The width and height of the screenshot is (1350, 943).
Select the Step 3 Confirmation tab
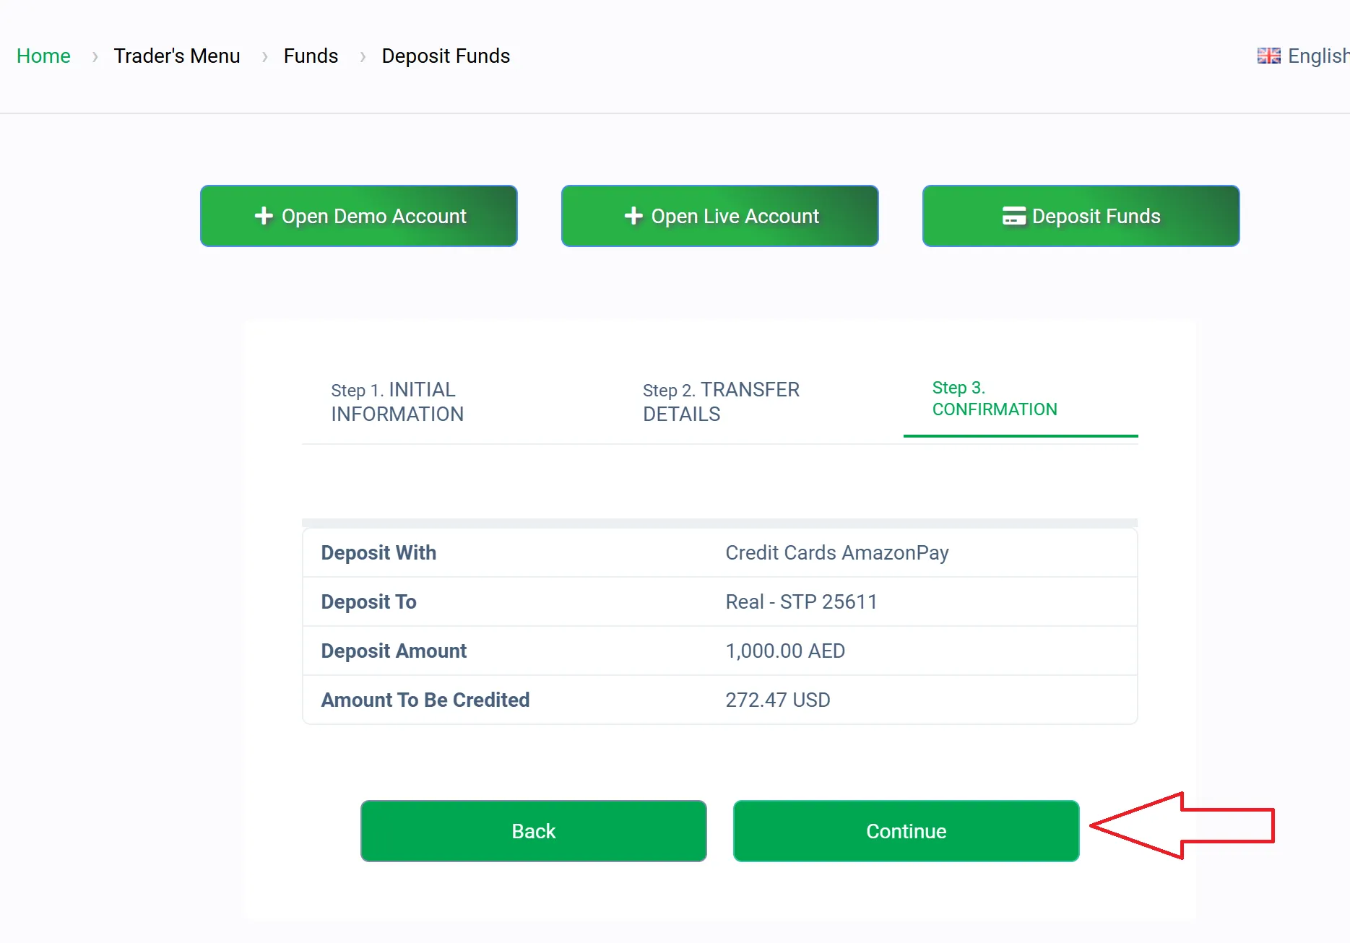[995, 399]
